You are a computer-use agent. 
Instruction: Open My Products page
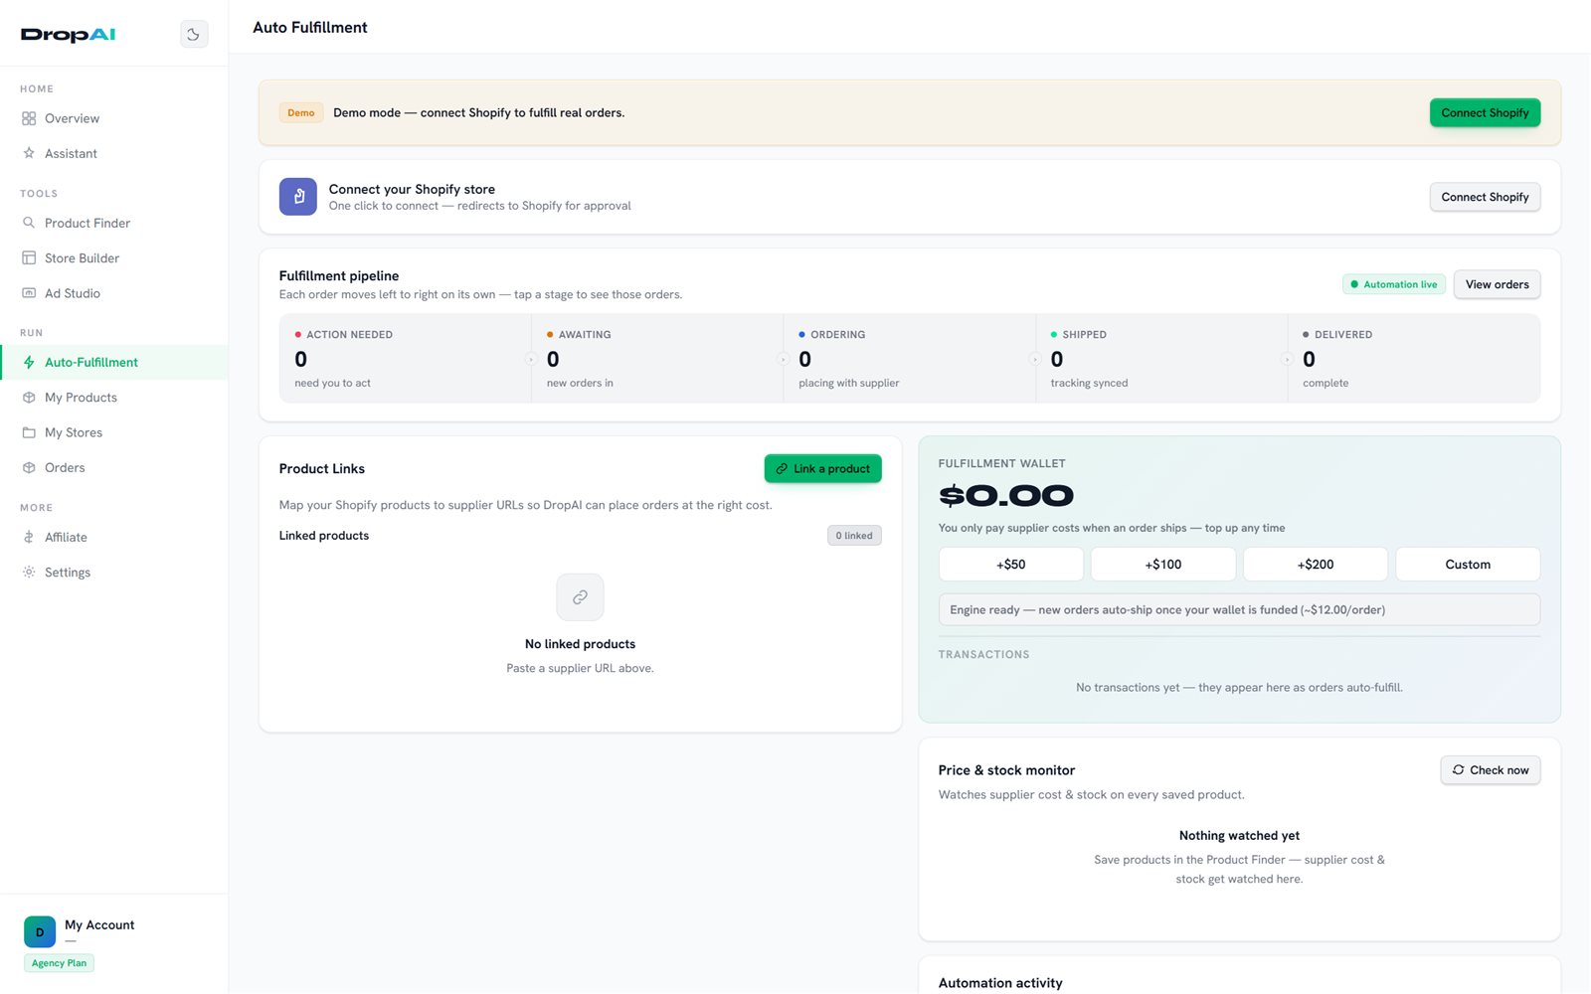pos(114,398)
